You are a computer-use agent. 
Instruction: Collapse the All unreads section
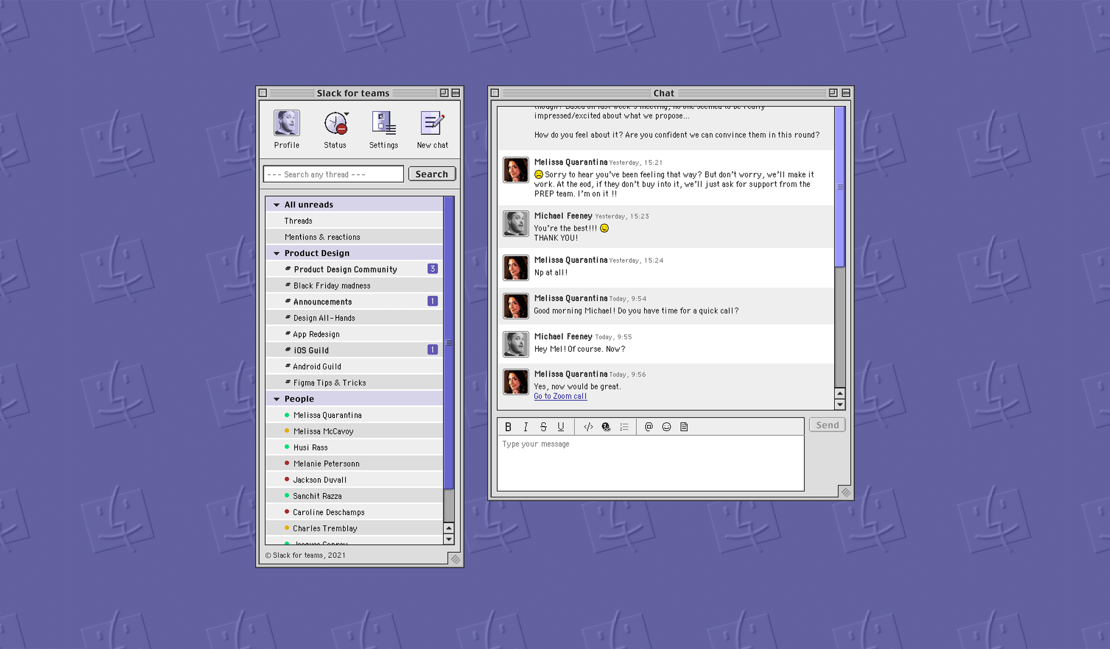point(277,204)
